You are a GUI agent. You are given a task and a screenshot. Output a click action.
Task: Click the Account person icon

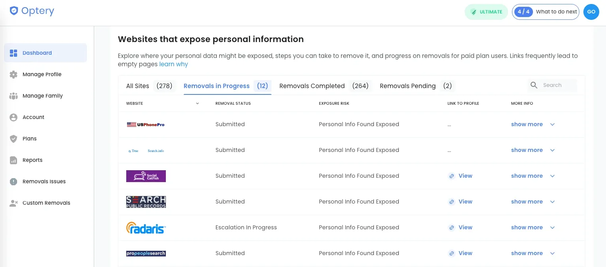(13, 117)
